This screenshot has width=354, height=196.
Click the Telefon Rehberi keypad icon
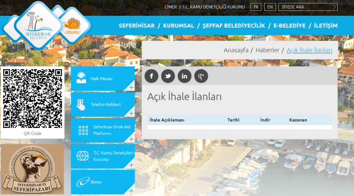pos(81,105)
